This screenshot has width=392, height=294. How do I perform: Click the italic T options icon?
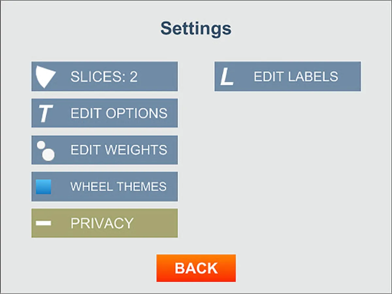pos(45,113)
